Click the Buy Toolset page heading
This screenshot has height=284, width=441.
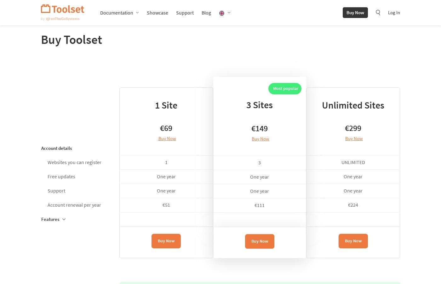click(72, 40)
